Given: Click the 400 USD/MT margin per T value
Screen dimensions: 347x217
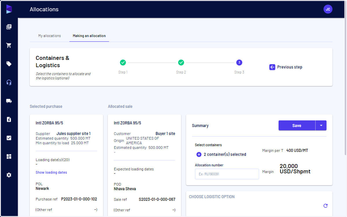Looking at the screenshot, I should (297, 150).
